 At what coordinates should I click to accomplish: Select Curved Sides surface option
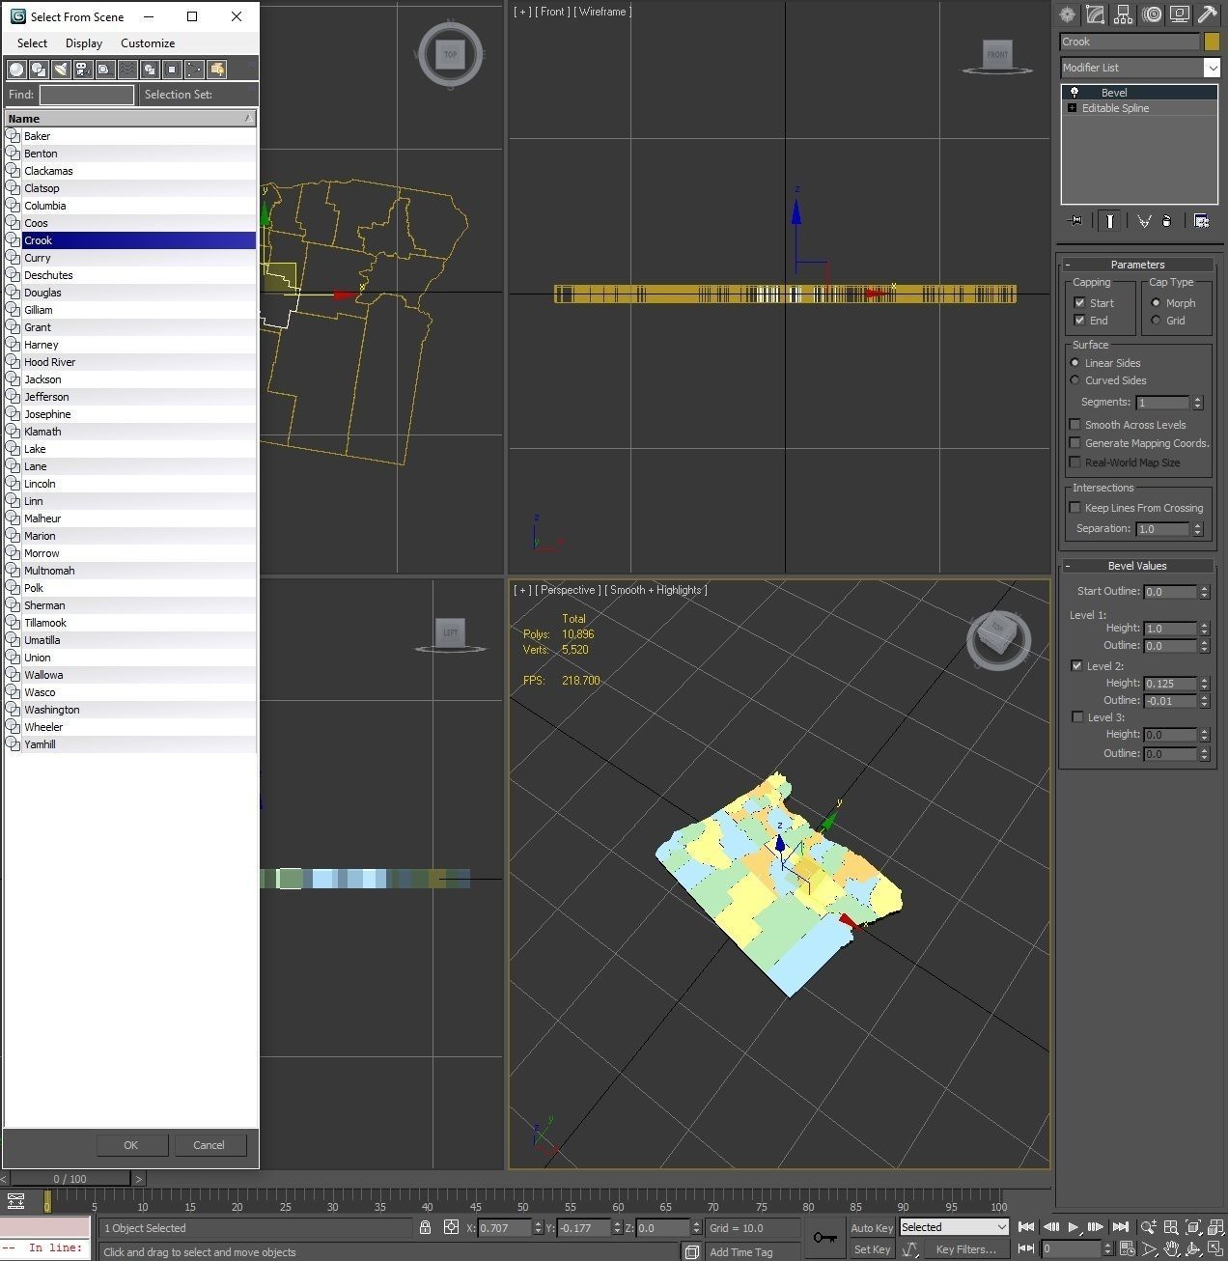pos(1074,379)
